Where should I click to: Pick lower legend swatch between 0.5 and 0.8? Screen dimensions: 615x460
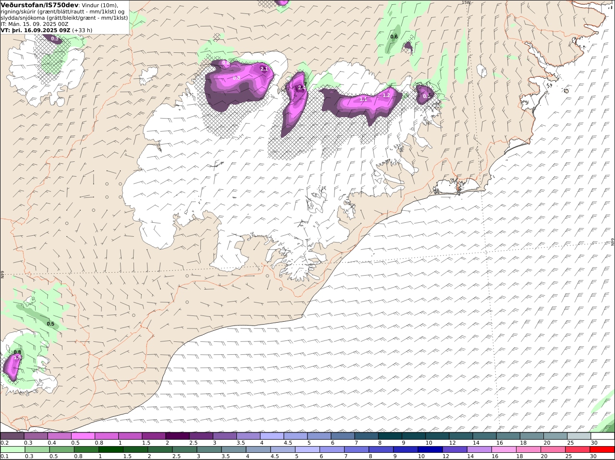click(61, 449)
